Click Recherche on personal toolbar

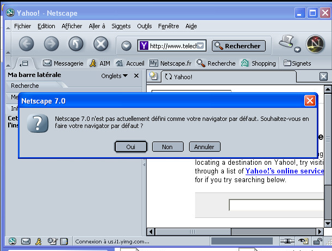click(x=216, y=63)
